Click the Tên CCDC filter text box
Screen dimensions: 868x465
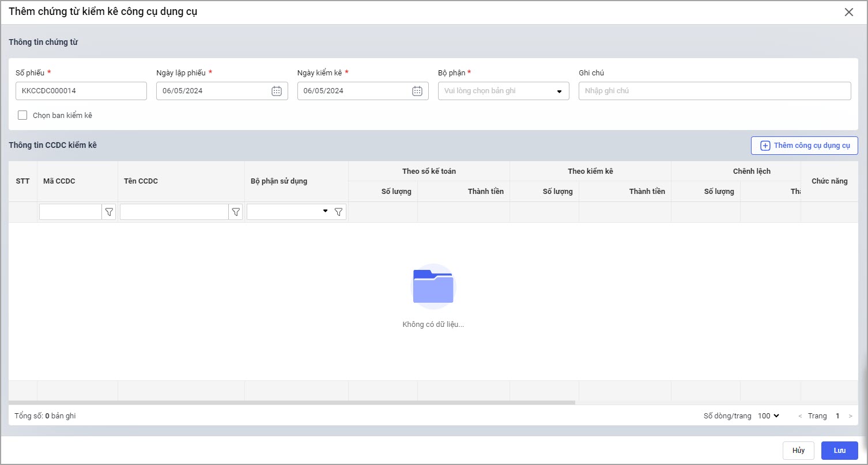click(x=174, y=212)
